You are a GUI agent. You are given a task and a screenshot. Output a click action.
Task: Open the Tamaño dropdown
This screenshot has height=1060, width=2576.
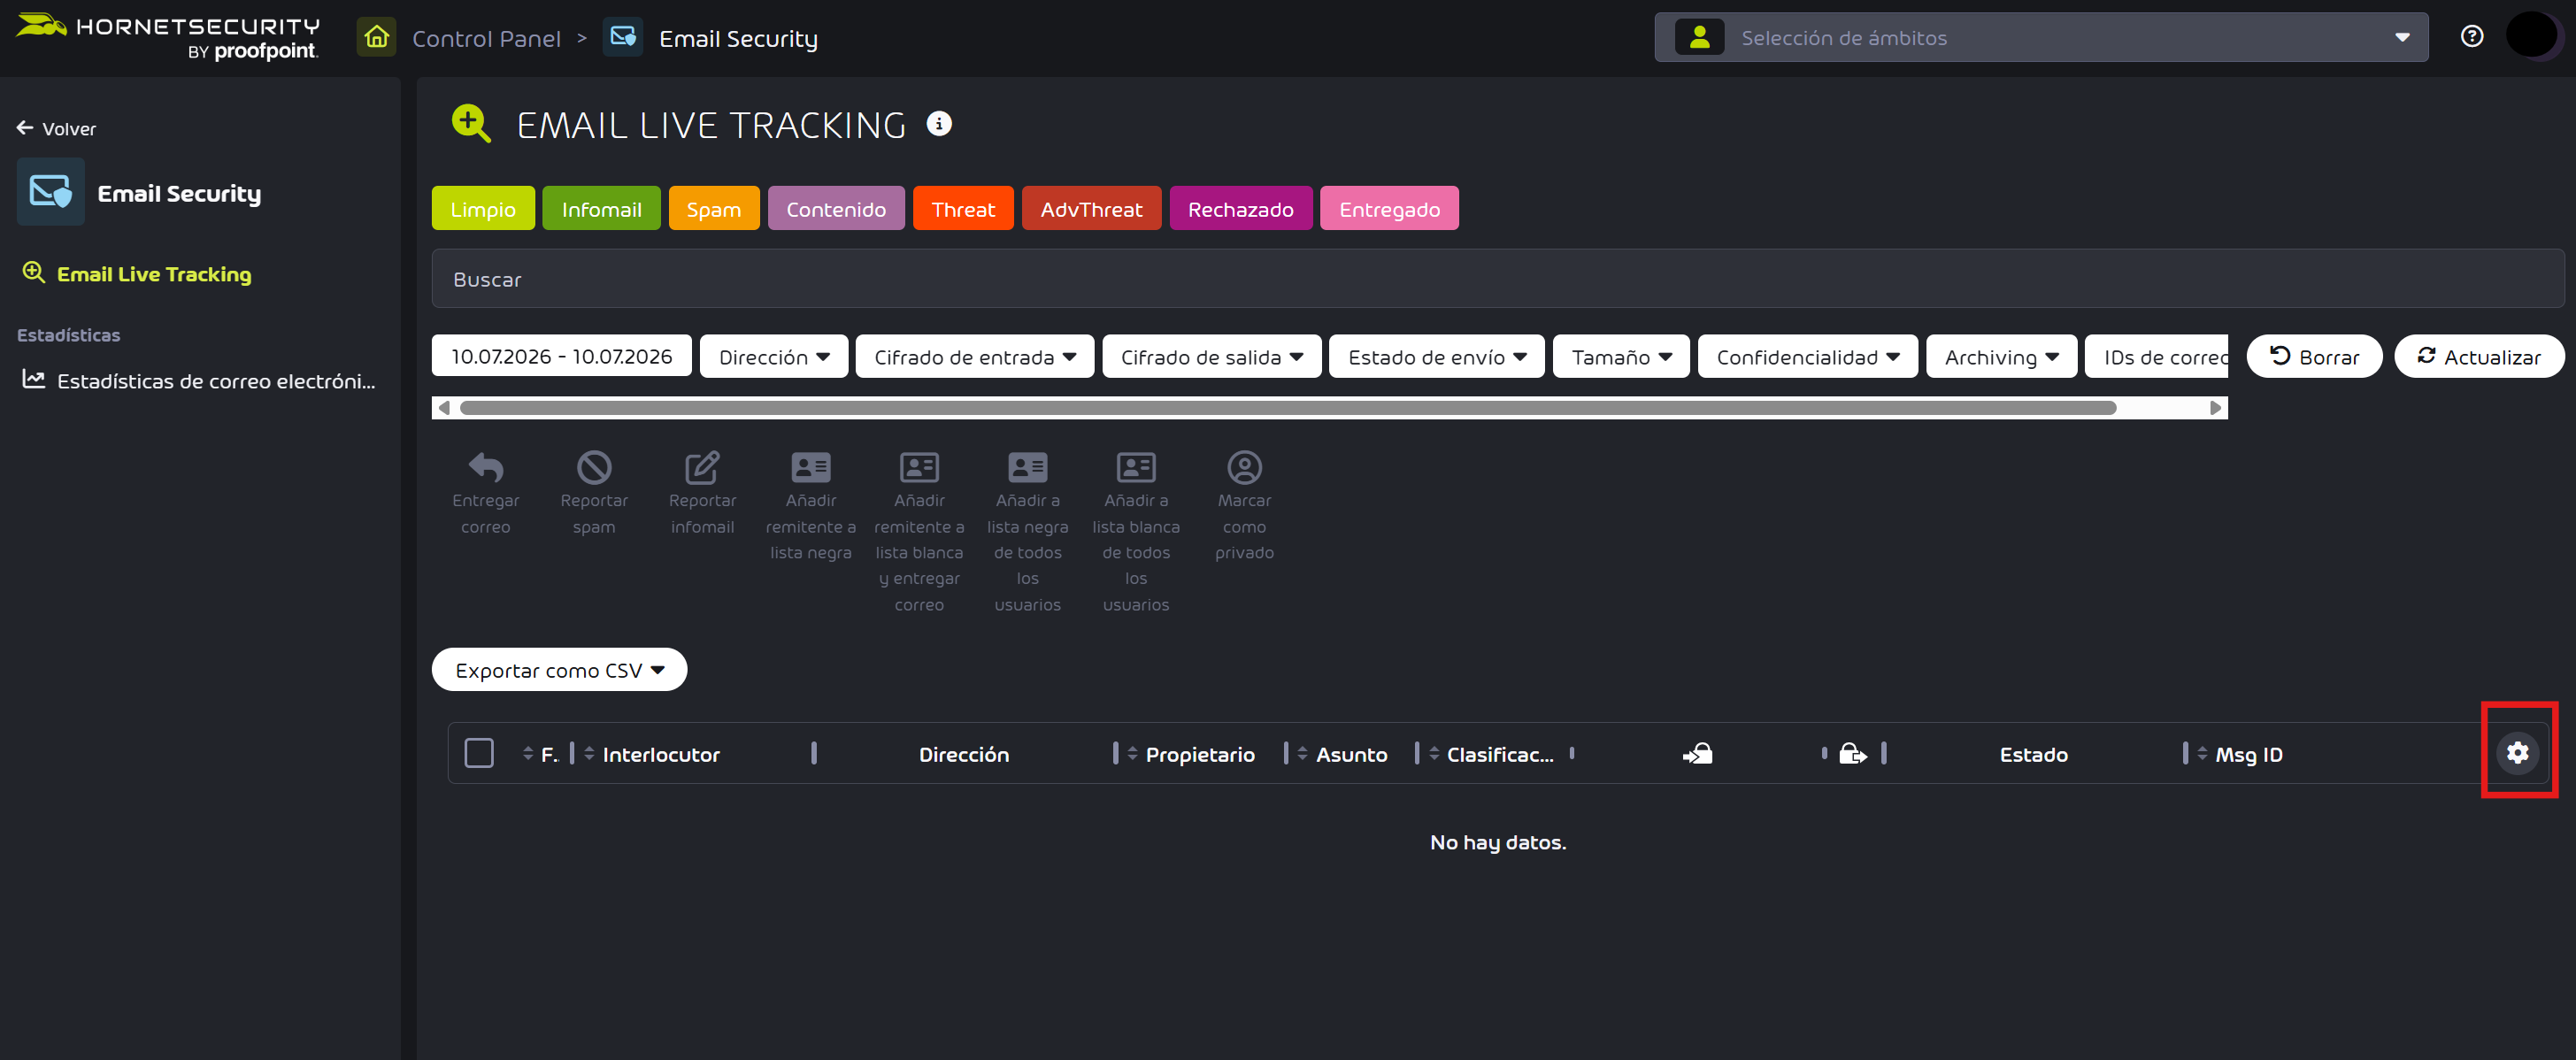point(1621,357)
